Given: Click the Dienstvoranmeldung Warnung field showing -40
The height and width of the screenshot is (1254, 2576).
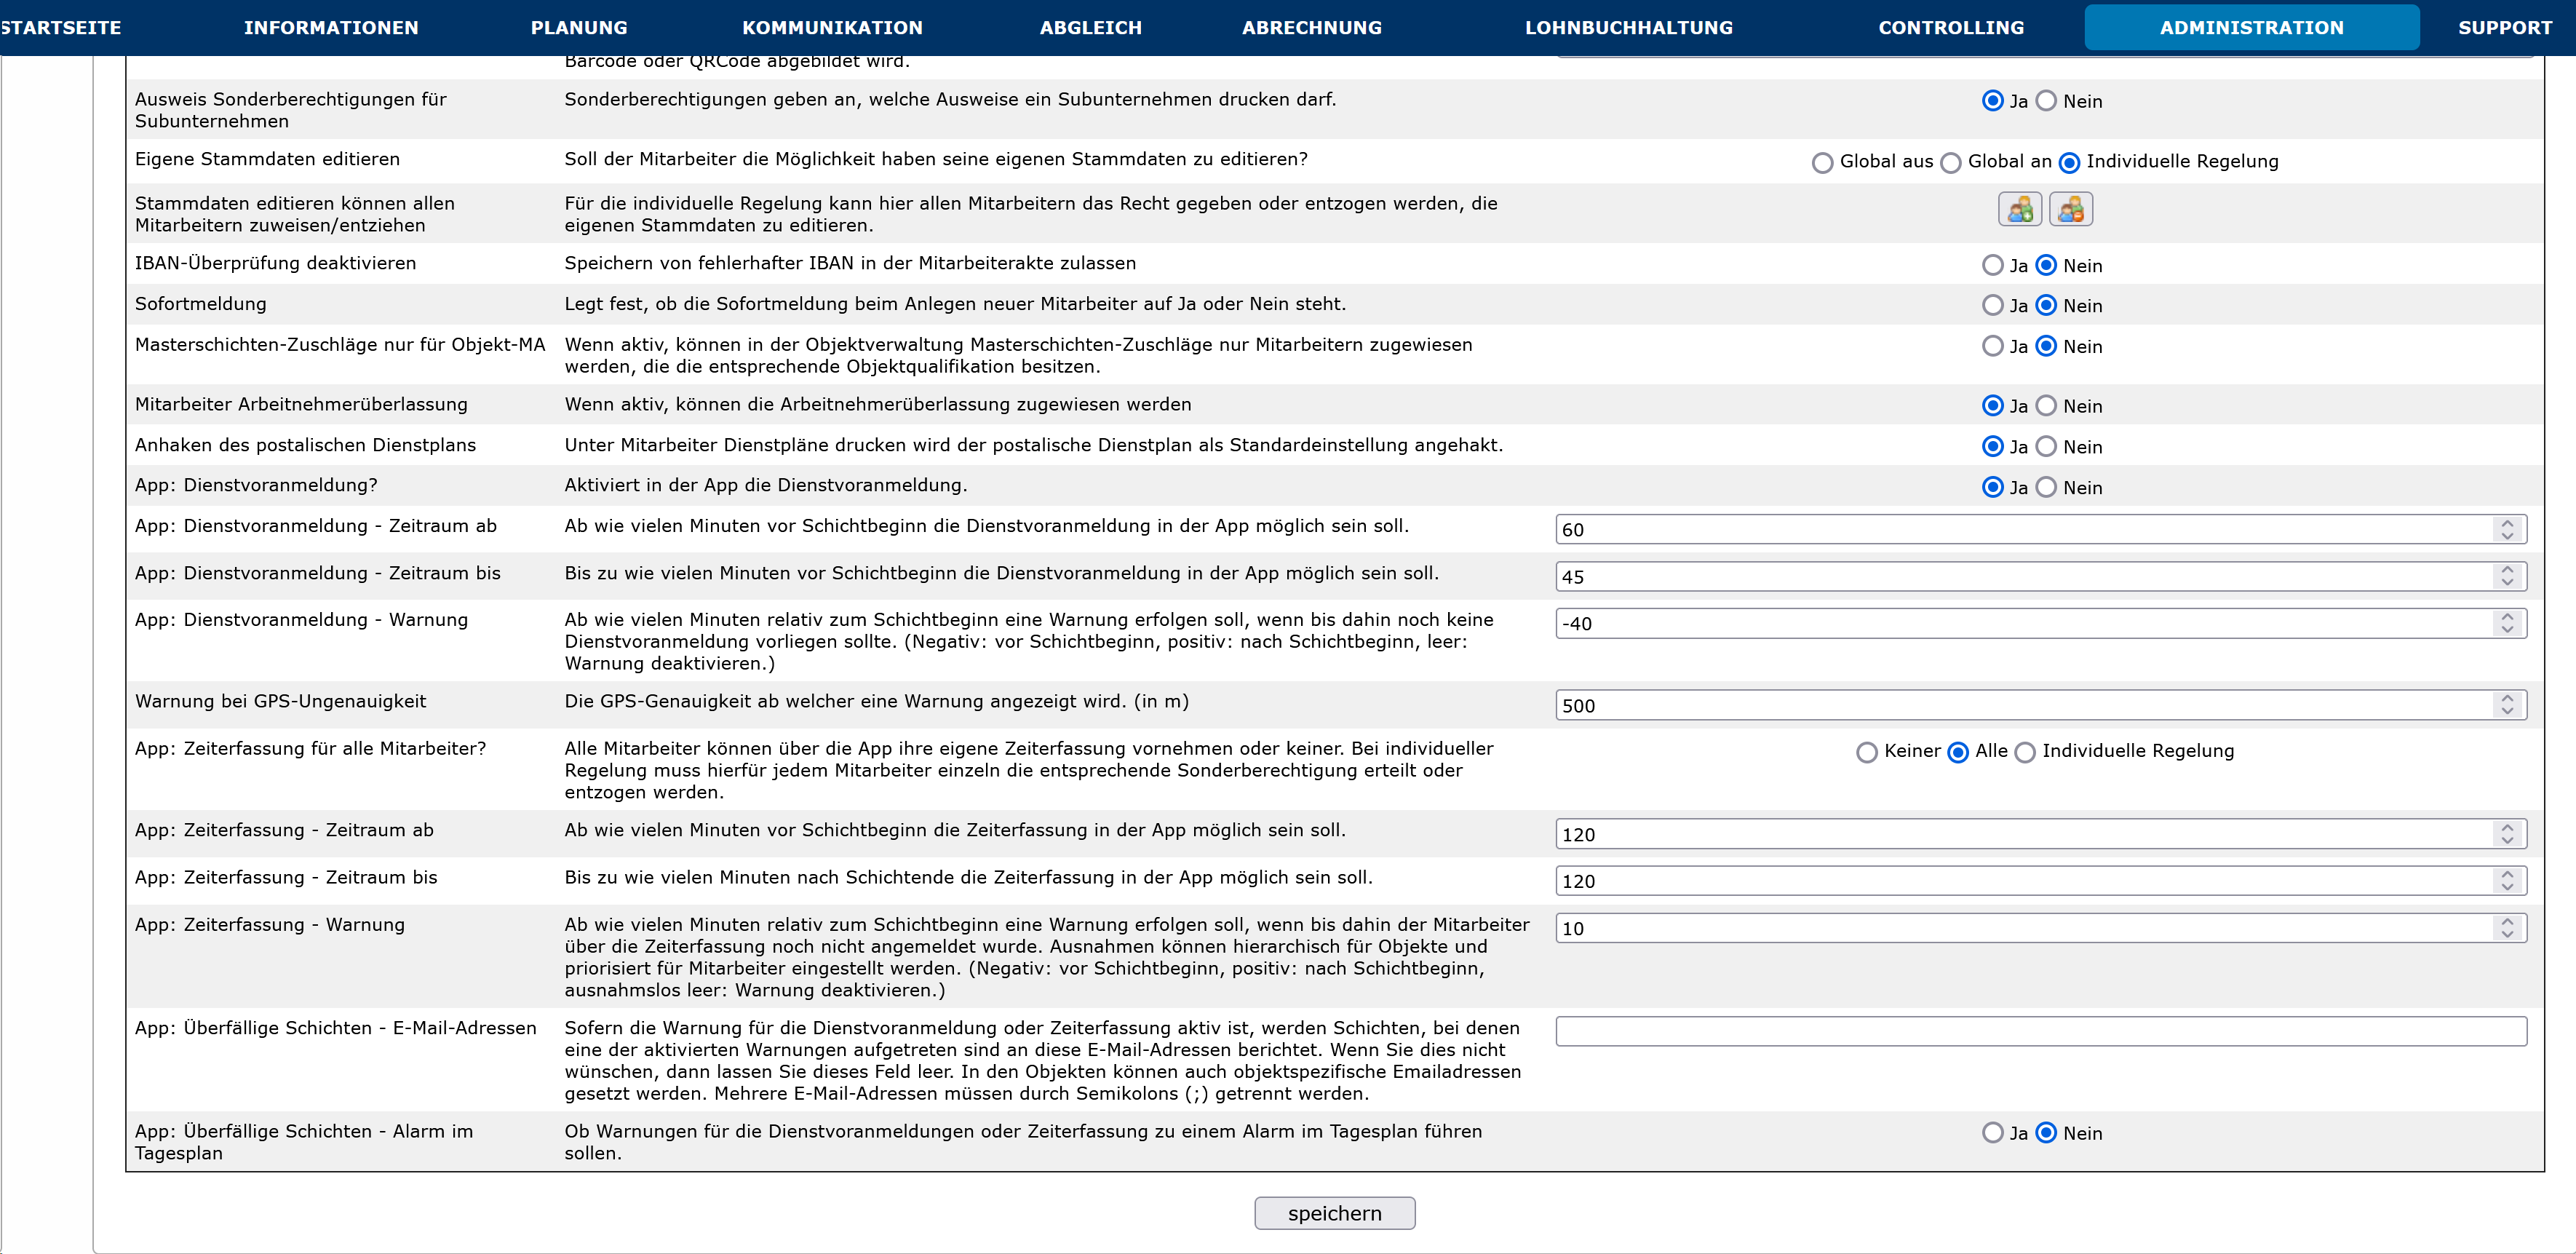Looking at the screenshot, I should pyautogui.click(x=2040, y=623).
